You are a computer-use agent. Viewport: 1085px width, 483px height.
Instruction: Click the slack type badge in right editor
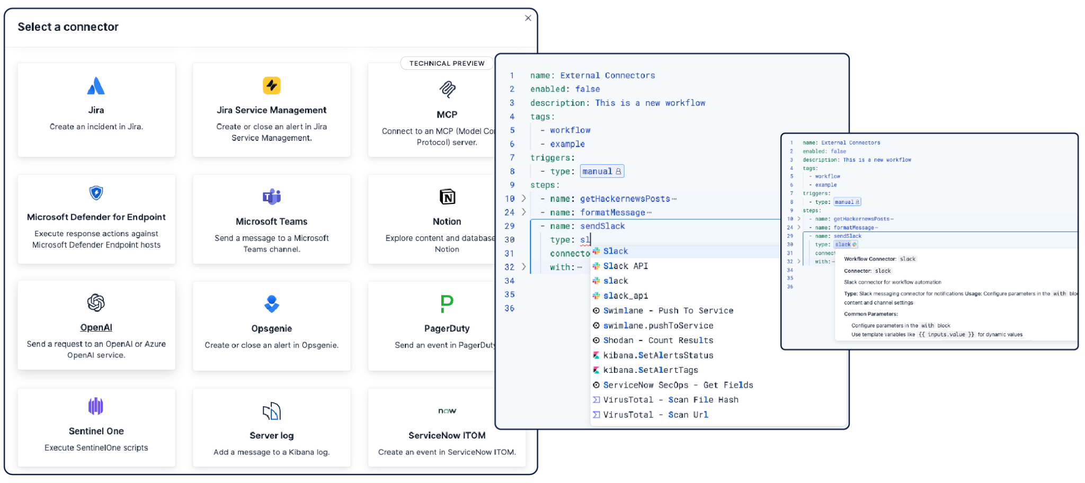click(846, 244)
